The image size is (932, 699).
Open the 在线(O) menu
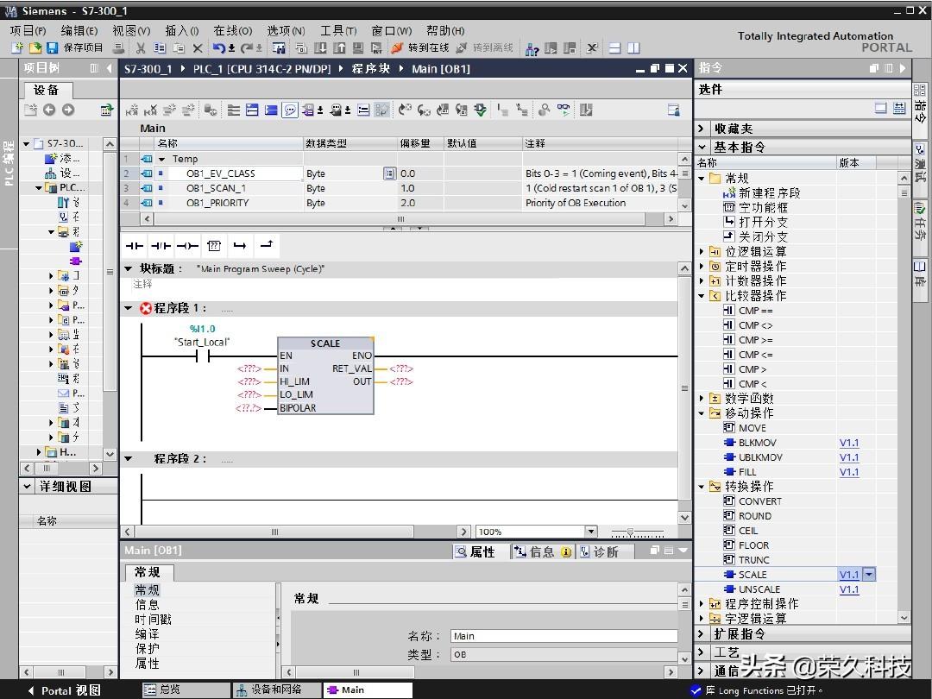pyautogui.click(x=232, y=30)
